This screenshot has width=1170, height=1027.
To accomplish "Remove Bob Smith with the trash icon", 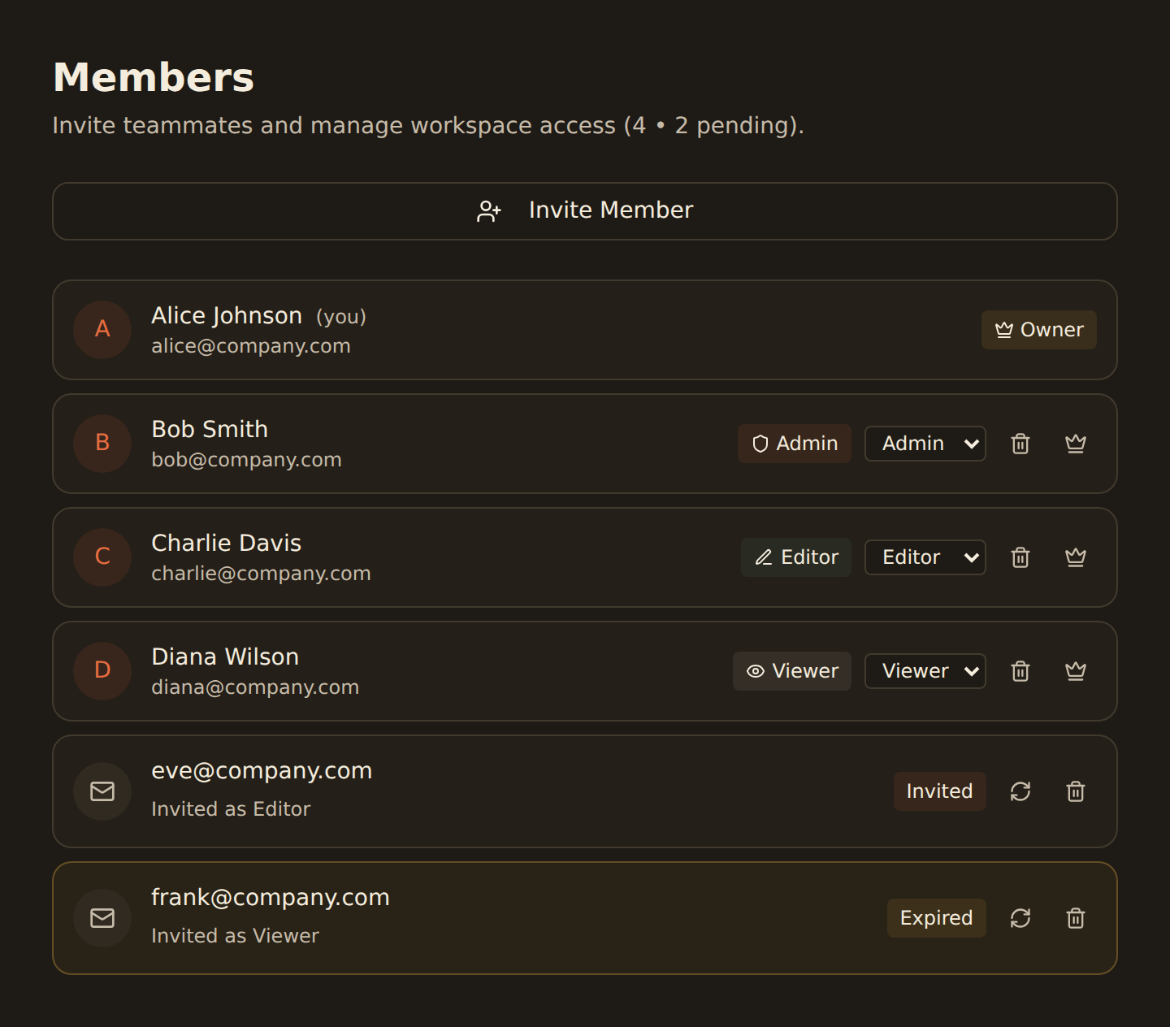I will click(x=1020, y=444).
